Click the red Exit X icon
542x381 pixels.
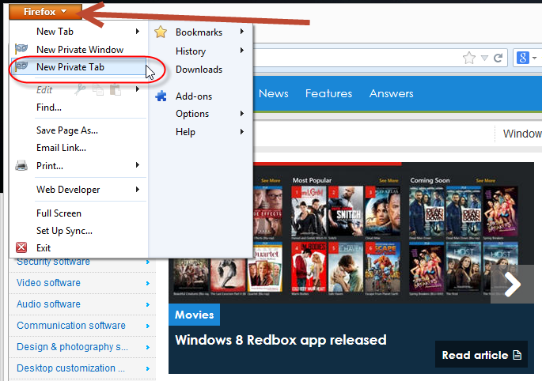point(22,248)
